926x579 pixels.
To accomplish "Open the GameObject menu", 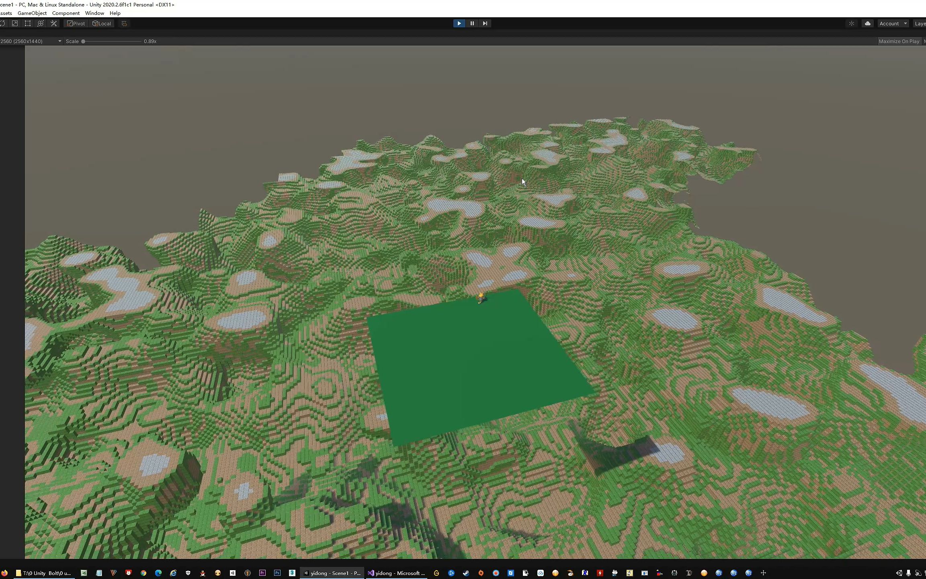I will tap(32, 13).
